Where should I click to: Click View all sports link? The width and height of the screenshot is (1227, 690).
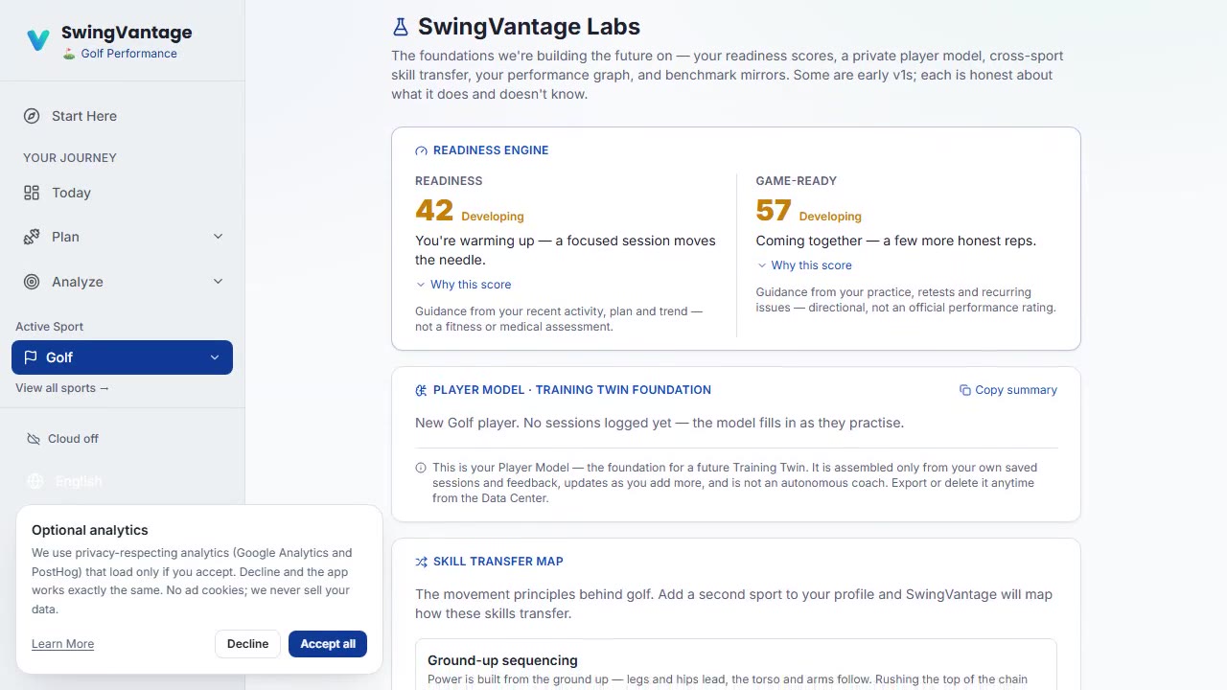pos(62,388)
